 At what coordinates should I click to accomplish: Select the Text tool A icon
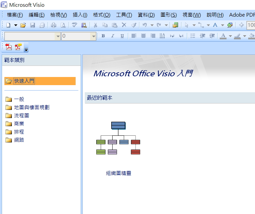(215, 25)
